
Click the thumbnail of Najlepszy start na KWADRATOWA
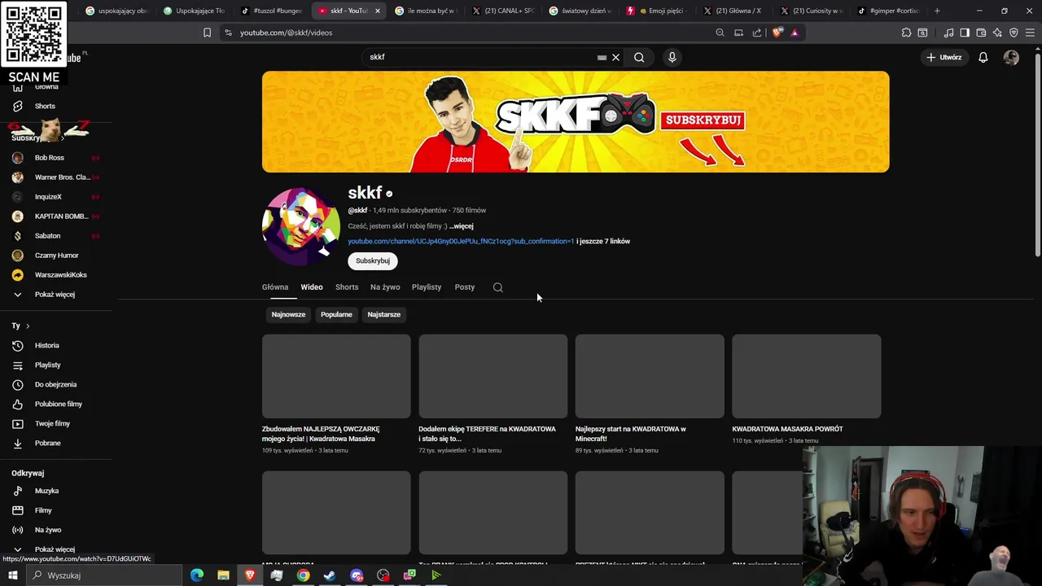click(650, 376)
